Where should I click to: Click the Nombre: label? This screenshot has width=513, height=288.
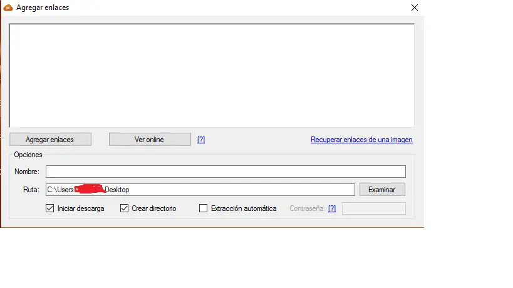click(27, 172)
